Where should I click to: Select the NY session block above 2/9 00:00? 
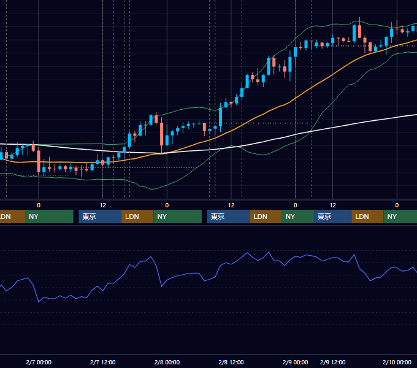pos(298,217)
